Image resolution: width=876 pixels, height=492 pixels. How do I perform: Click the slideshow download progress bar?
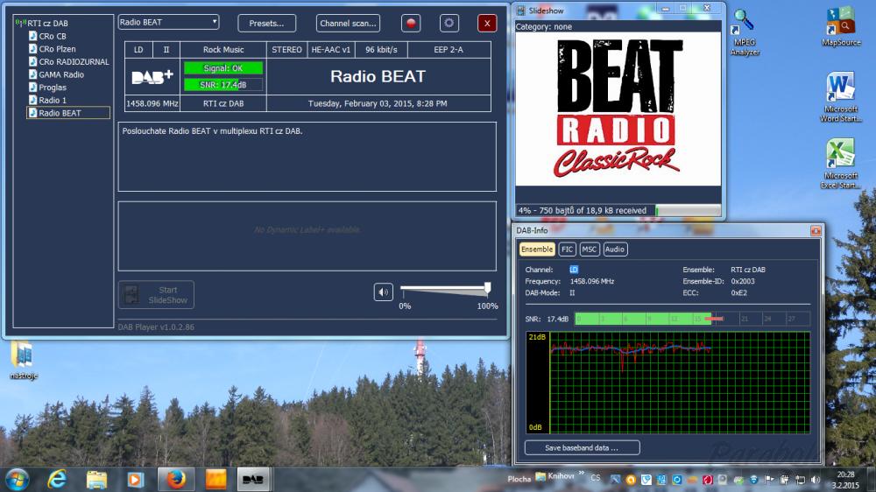[x=689, y=210]
